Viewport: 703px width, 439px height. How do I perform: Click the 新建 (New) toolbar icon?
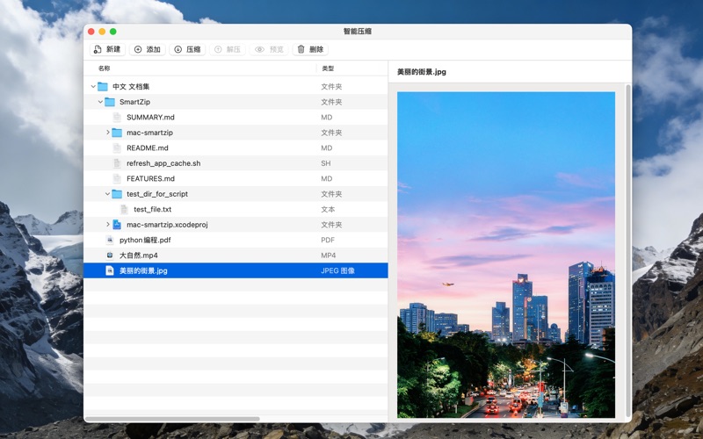(98, 50)
